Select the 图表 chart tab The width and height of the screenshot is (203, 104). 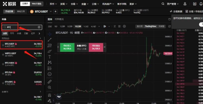pos(50,19)
